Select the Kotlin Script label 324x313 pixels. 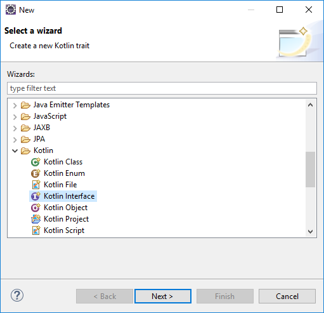(64, 230)
